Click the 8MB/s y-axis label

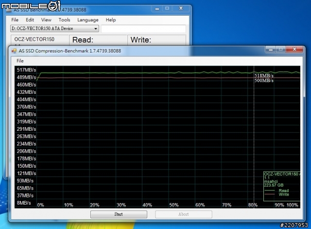tap(24, 203)
